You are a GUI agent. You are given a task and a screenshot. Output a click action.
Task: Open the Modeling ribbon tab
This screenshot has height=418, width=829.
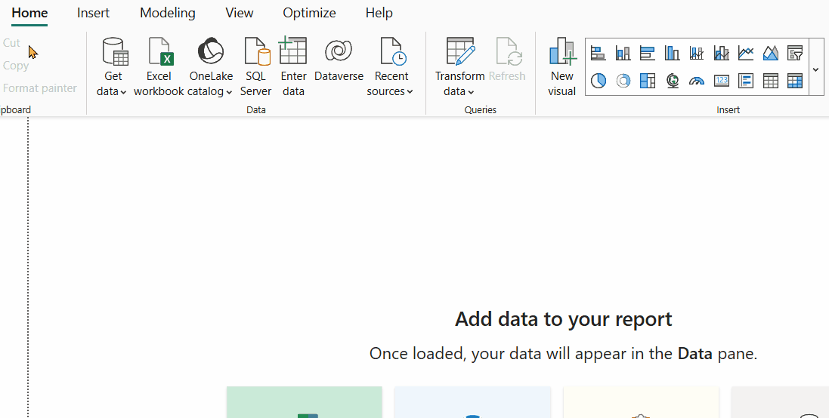[168, 13]
